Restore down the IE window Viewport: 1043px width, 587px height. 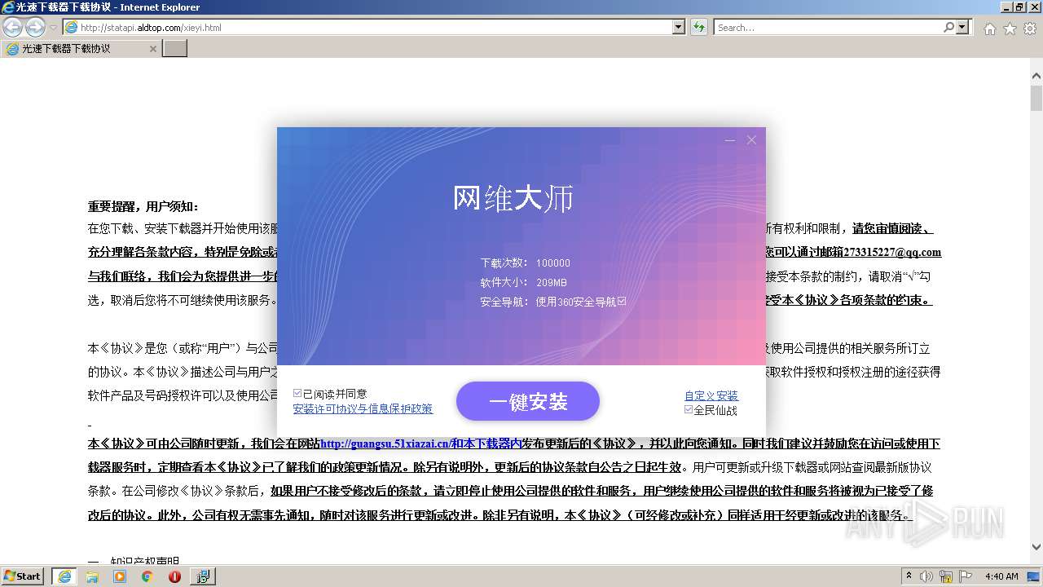click(1019, 7)
